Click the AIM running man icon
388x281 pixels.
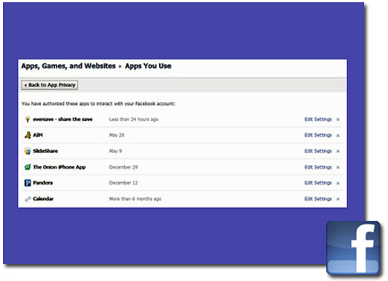[28, 135]
